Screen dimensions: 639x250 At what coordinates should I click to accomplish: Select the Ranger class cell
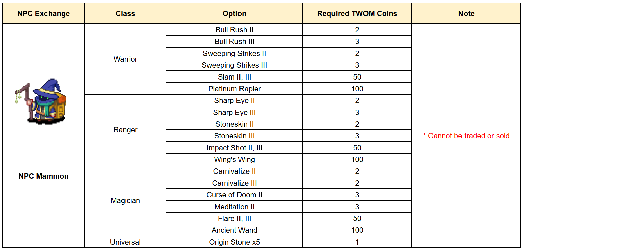[x=125, y=130]
